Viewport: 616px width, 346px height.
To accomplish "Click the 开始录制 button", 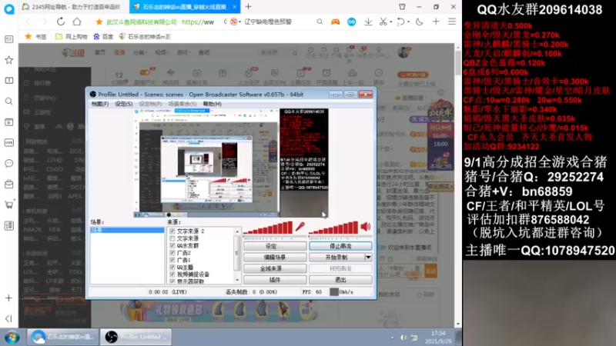I will pyautogui.click(x=336, y=258).
